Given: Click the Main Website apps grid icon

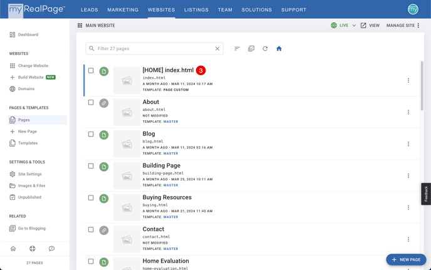Looking at the screenshot, I should tap(80, 26).
